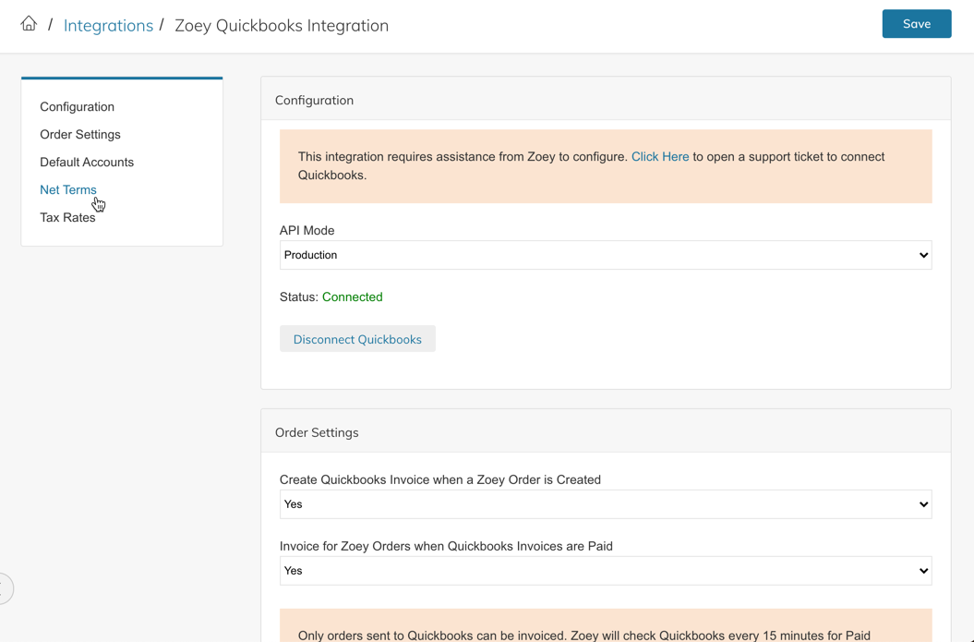This screenshot has width=974, height=642.
Task: Click the Configuration panel header
Action: pyautogui.click(x=606, y=99)
